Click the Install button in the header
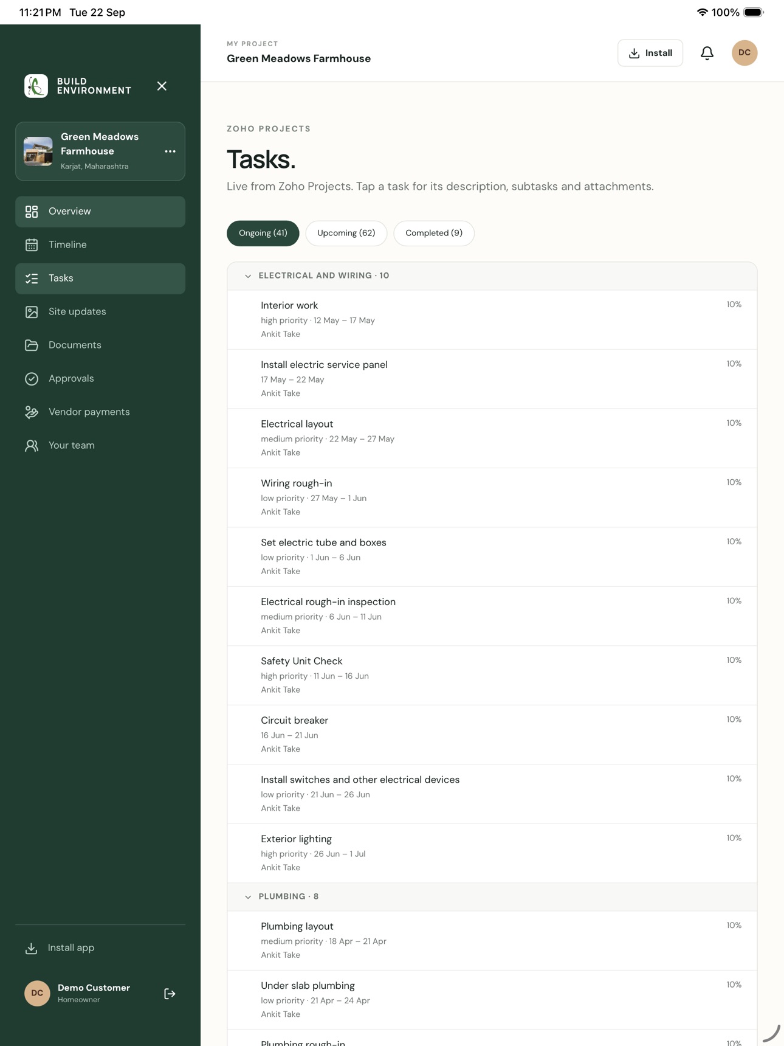This screenshot has height=1046, width=784. pyautogui.click(x=650, y=53)
